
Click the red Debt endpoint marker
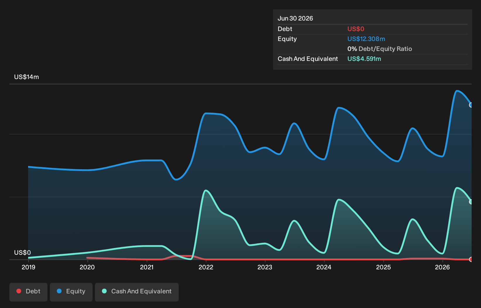[471, 259]
